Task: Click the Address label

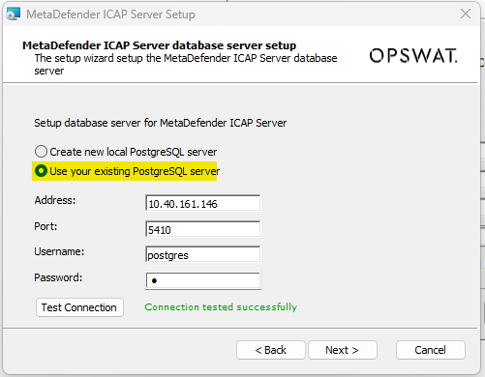Action: [x=55, y=200]
